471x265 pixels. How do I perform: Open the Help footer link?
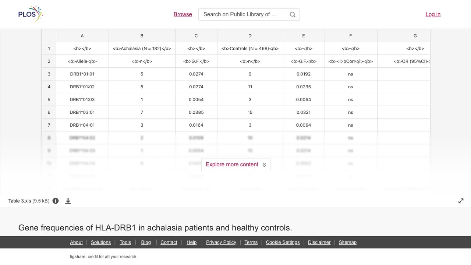192,242
